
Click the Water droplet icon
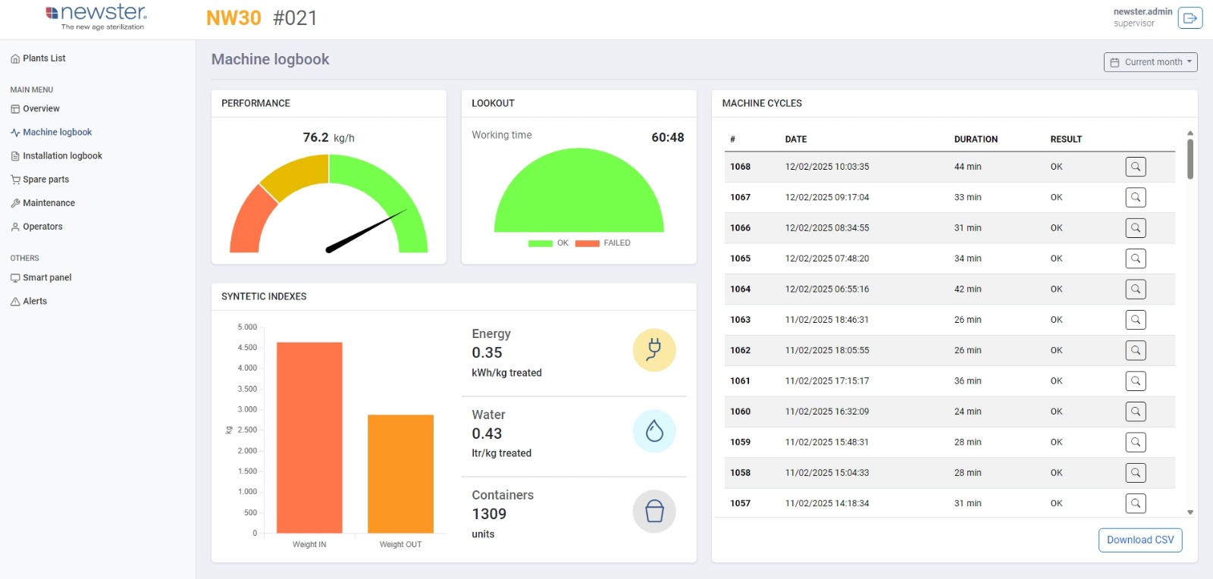(x=654, y=431)
